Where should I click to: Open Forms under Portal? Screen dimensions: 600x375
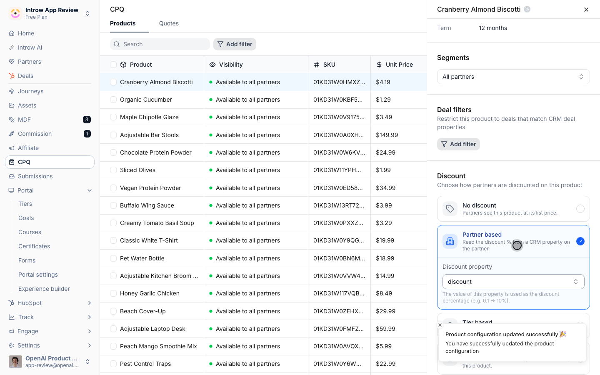pos(27,260)
